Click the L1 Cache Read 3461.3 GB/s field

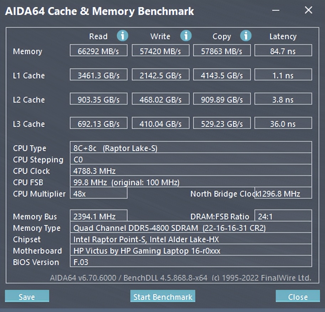click(99, 75)
